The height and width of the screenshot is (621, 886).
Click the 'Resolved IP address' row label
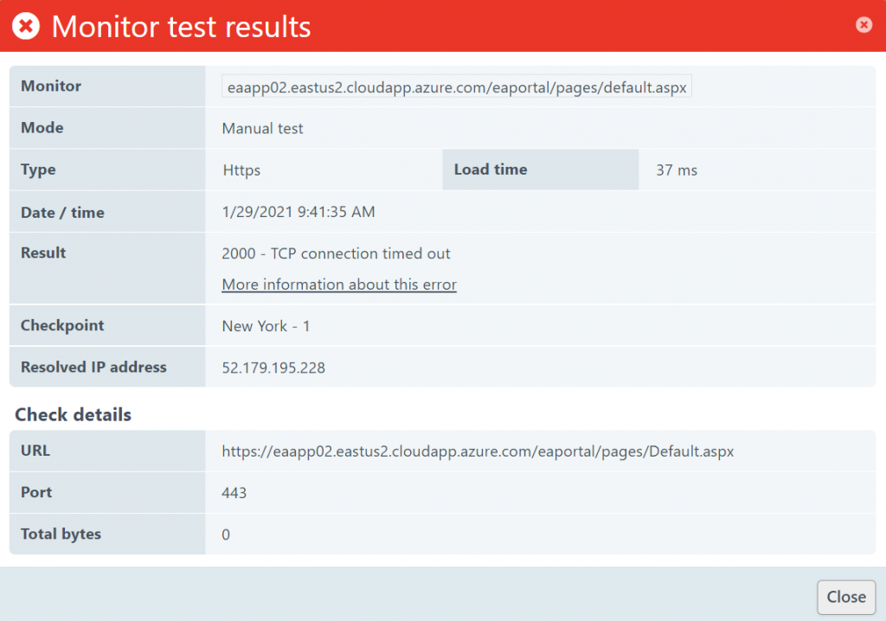coord(93,367)
